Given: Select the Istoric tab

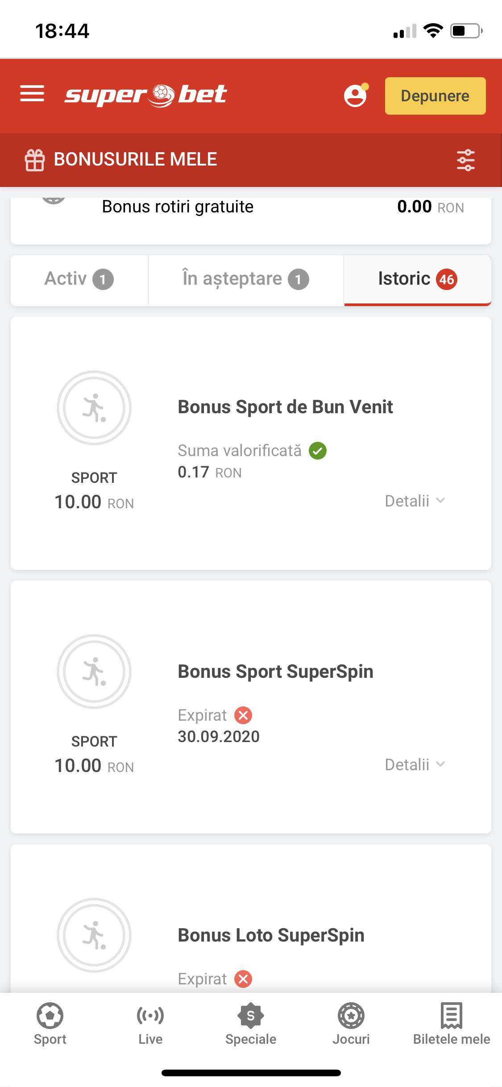Looking at the screenshot, I should (x=417, y=279).
